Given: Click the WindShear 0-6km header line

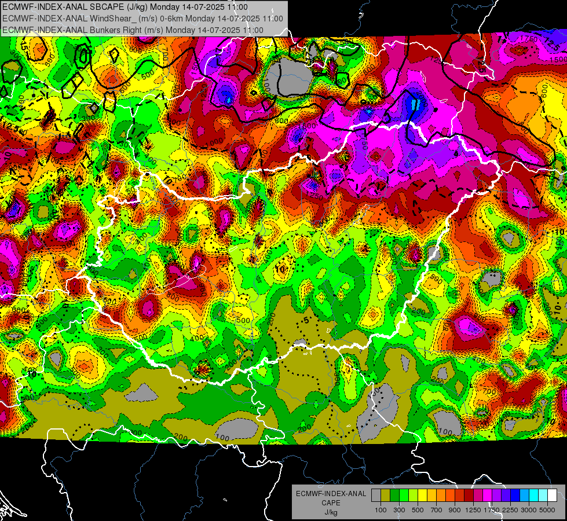Looking at the screenshot, I should [143, 19].
